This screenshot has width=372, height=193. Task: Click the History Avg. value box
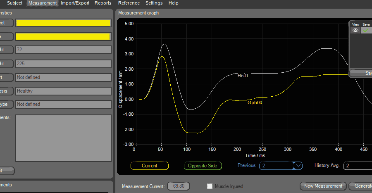pyautogui.click(x=358, y=166)
